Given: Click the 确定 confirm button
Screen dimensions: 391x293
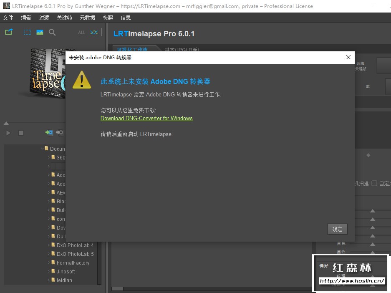Looking at the screenshot, I should pos(338,229).
